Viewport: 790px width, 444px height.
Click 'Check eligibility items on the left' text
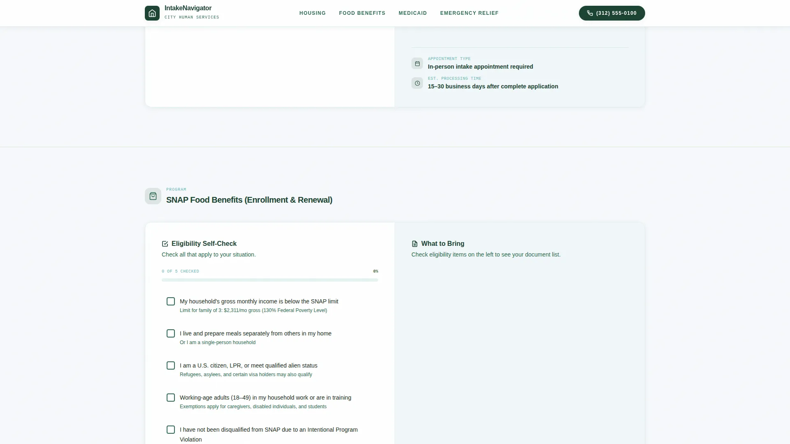click(486, 254)
